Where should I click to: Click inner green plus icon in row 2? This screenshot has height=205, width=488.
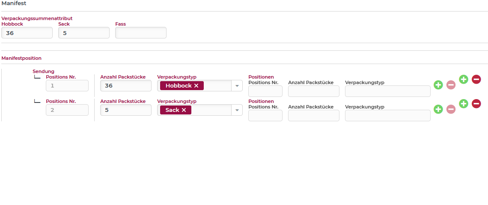(x=438, y=109)
